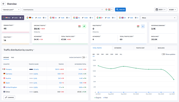Toggle Organic series in chart legend
Viewport: 179px width, 102px height.
click(x=98, y=98)
